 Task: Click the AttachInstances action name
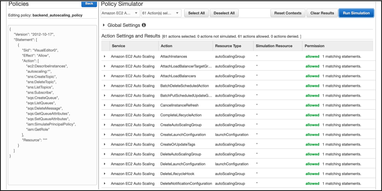click(x=174, y=57)
